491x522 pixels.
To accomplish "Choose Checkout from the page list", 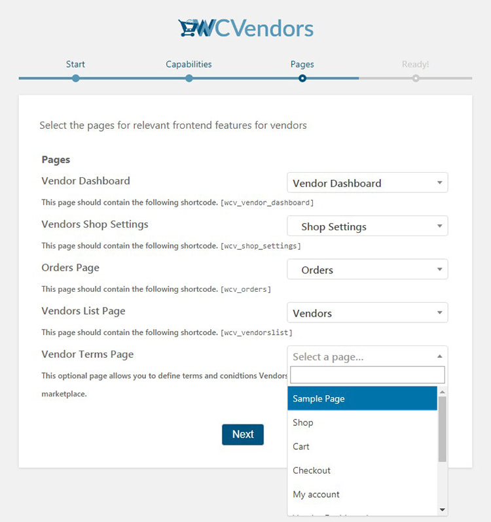I will tap(362, 470).
